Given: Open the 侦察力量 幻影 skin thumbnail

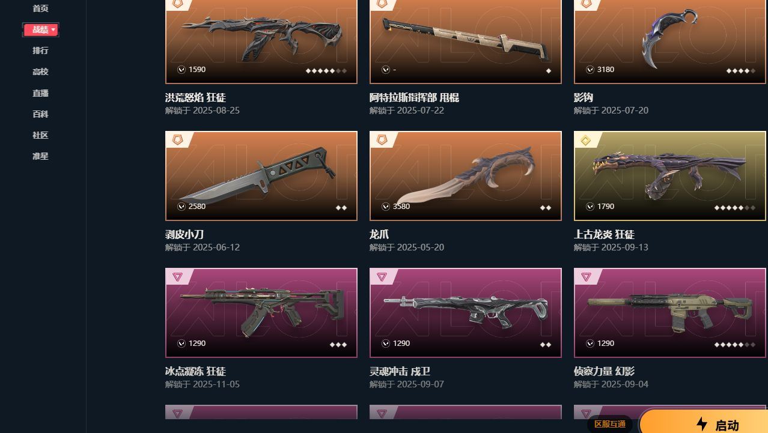Looking at the screenshot, I should tap(670, 313).
